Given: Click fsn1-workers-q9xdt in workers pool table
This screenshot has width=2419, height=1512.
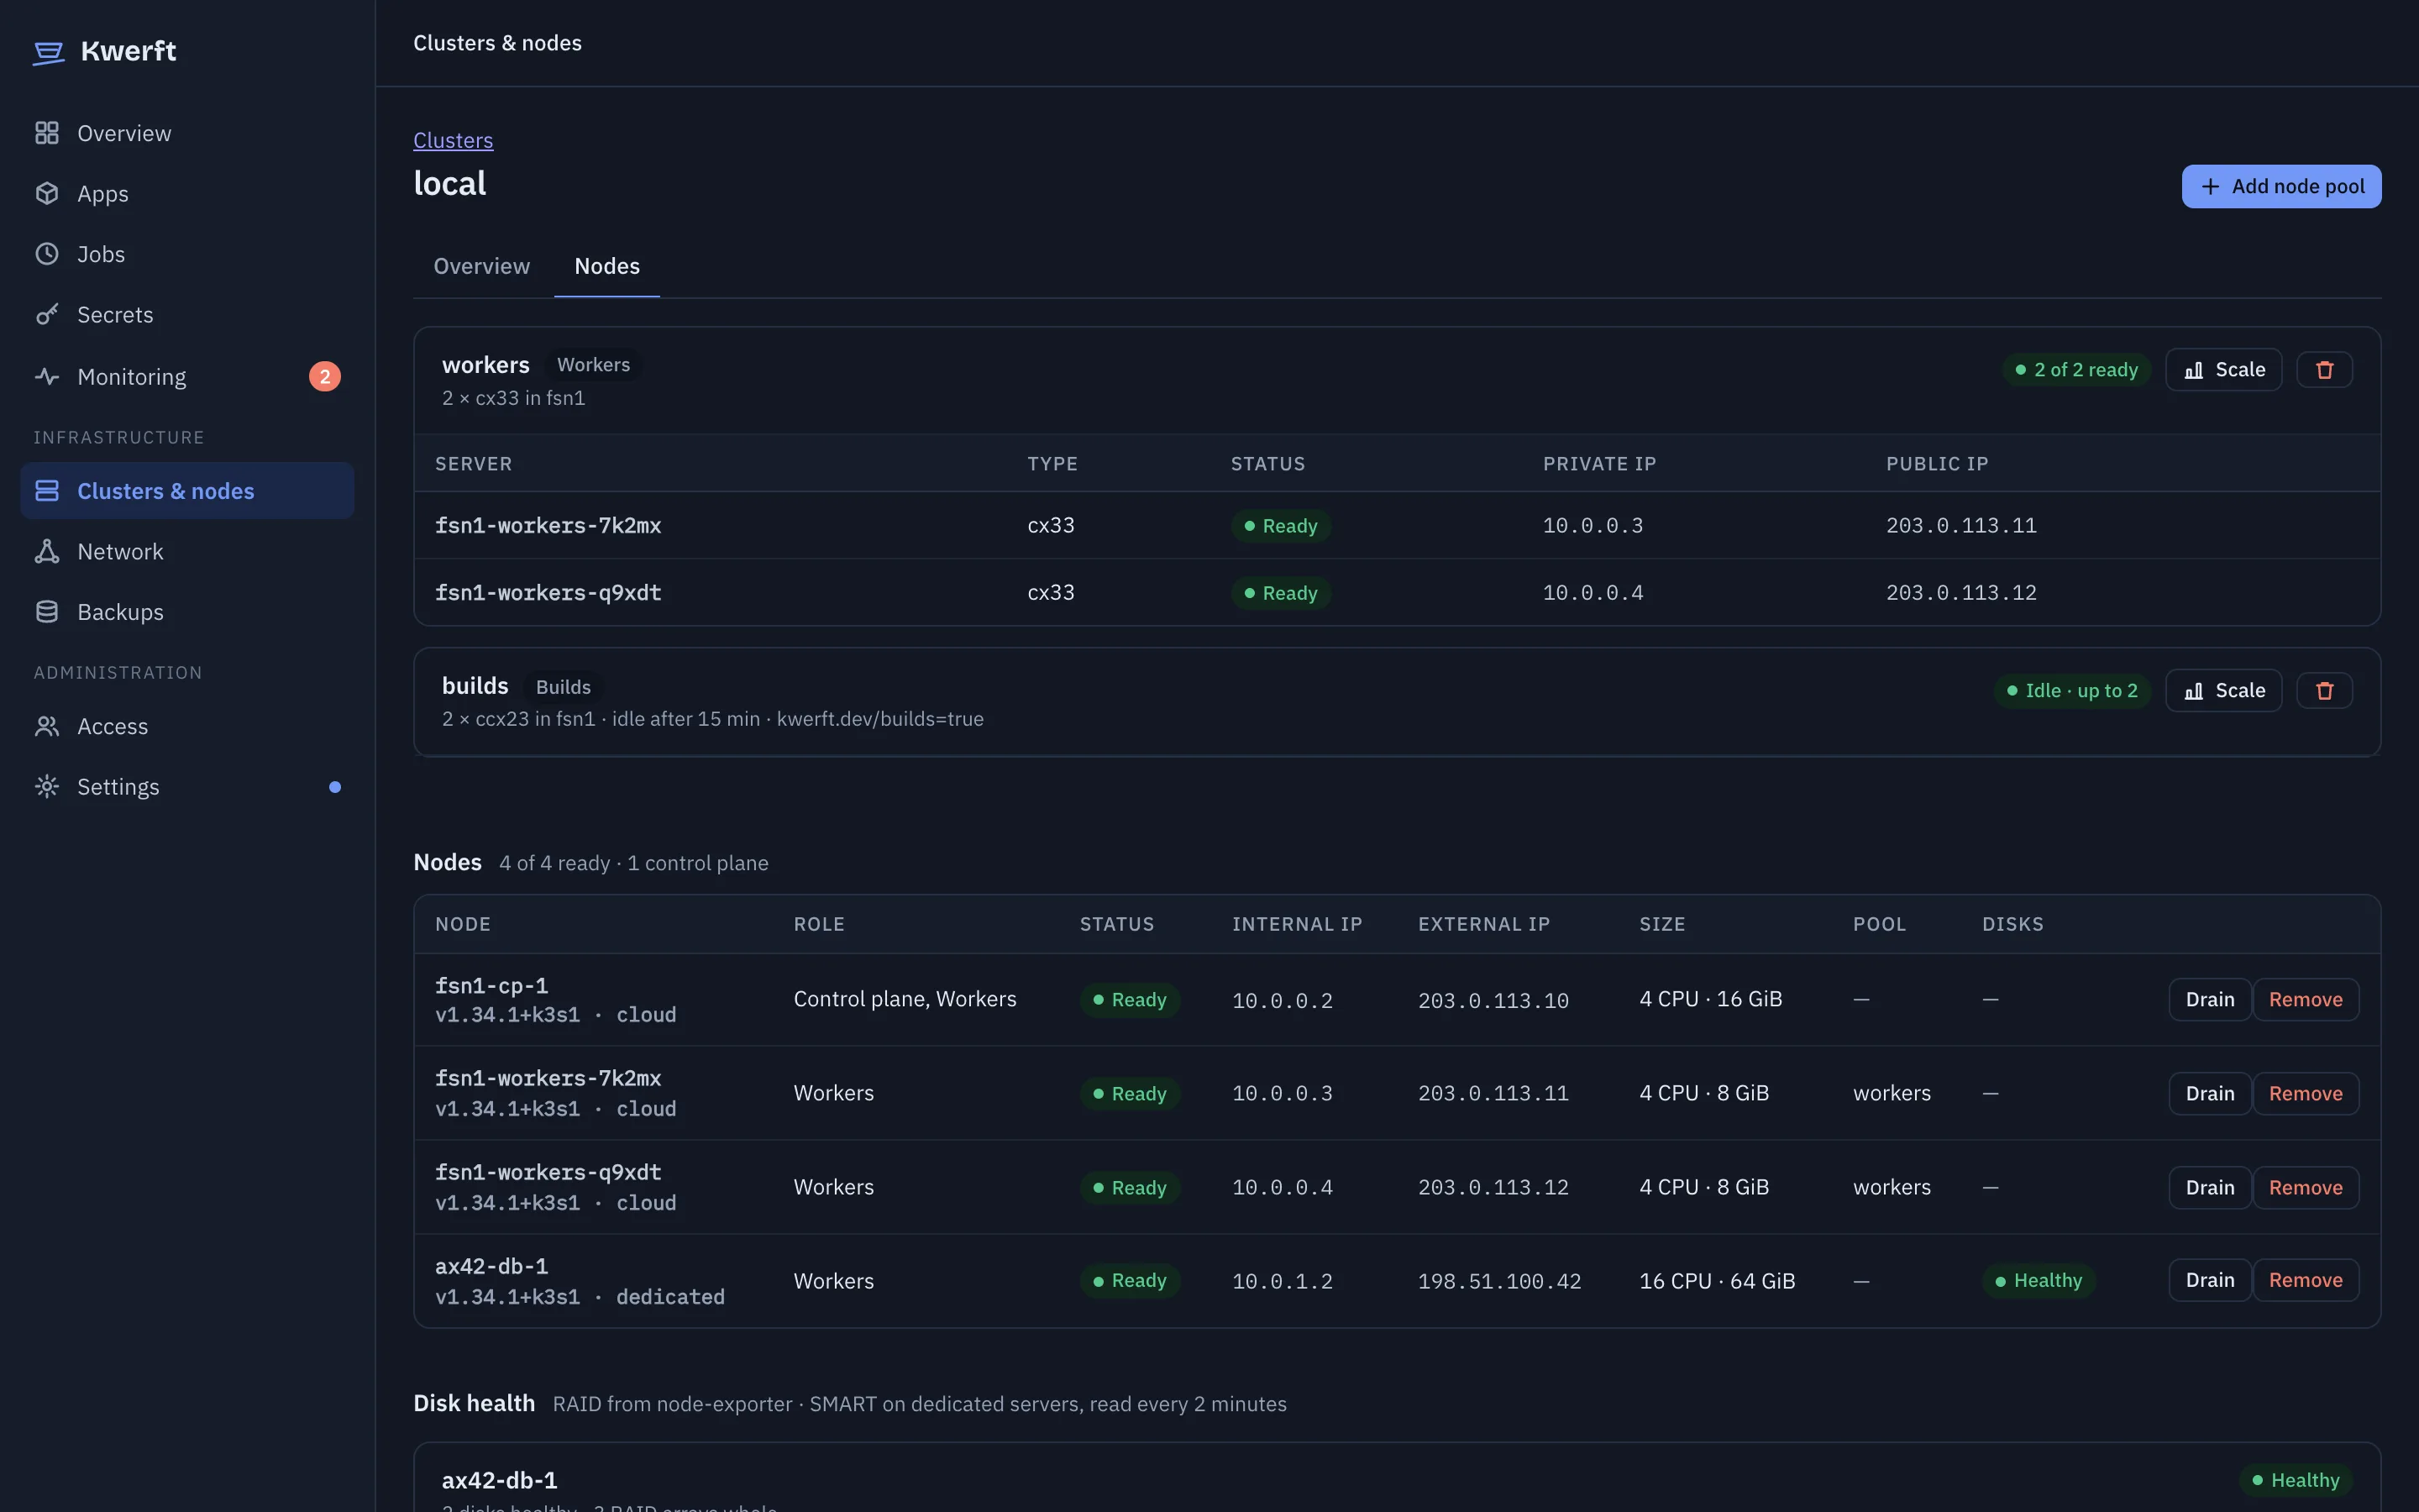Looking at the screenshot, I should click(x=548, y=593).
